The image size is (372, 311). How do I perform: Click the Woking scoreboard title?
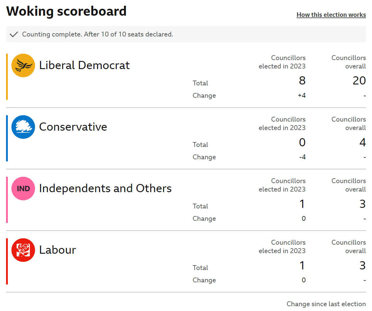point(66,11)
